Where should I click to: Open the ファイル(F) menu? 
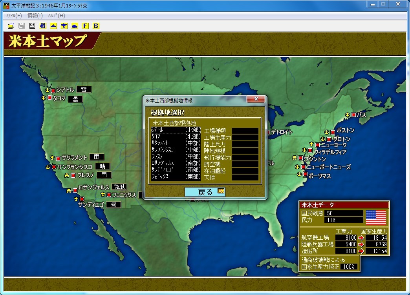(x=14, y=15)
